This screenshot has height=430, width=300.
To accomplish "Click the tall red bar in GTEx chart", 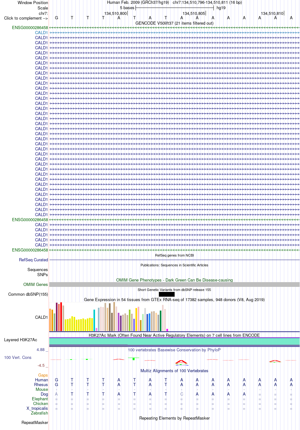I will pyautogui.click(x=61, y=317).
